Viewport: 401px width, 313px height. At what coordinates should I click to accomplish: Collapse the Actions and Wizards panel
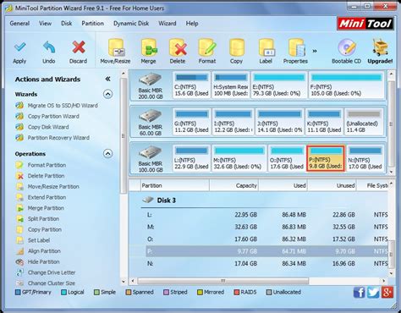pos(107,79)
